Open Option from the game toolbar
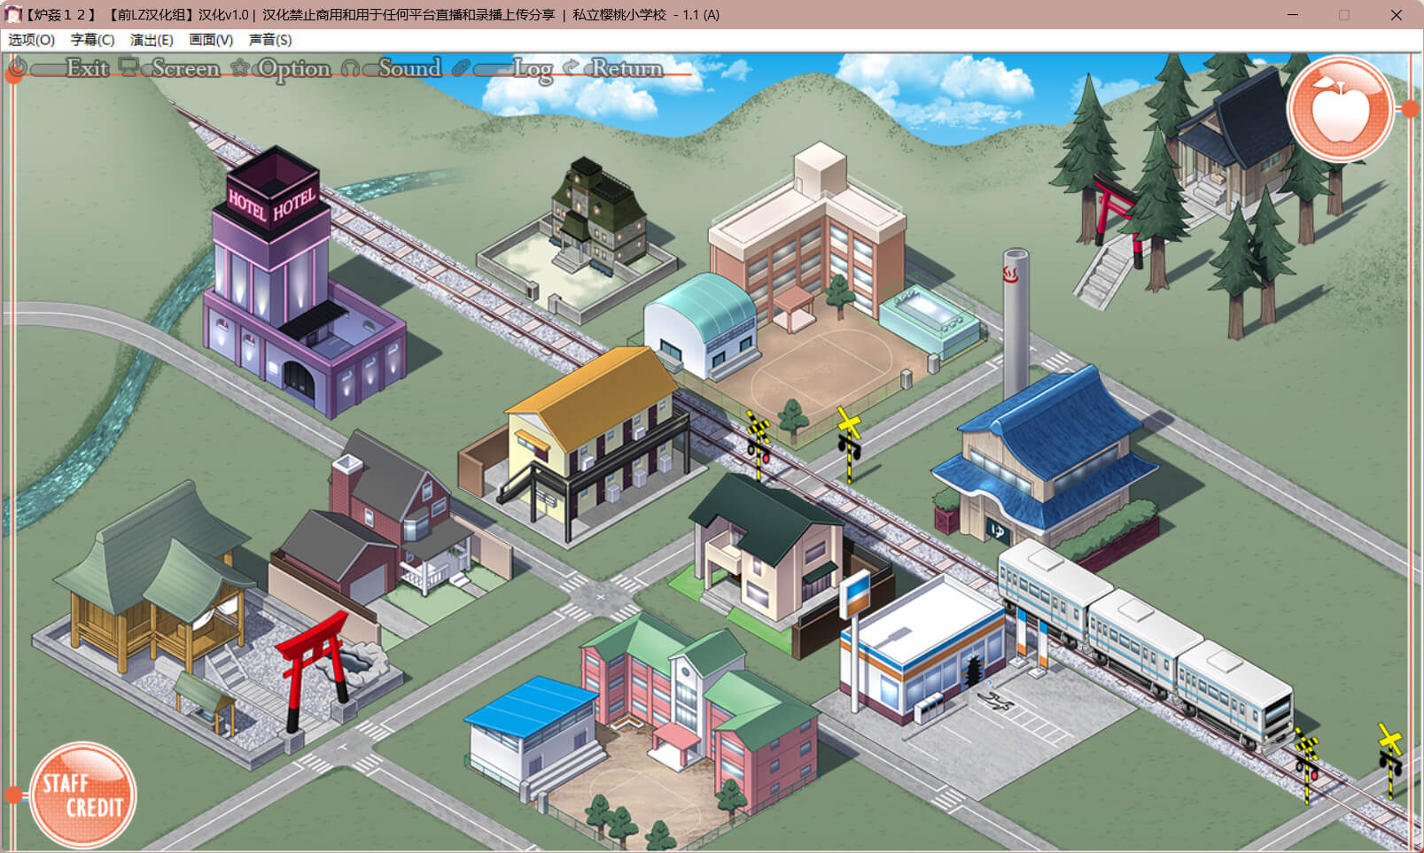This screenshot has width=1424, height=853. 293,68
